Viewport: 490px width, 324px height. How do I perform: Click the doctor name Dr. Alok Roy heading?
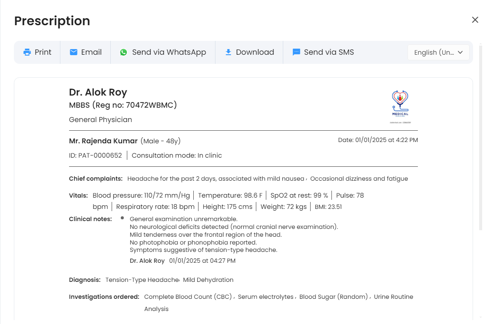click(x=98, y=92)
